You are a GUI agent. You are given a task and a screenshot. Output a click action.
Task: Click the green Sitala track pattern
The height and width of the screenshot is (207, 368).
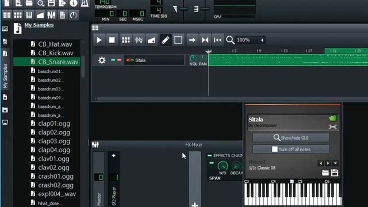288,60
